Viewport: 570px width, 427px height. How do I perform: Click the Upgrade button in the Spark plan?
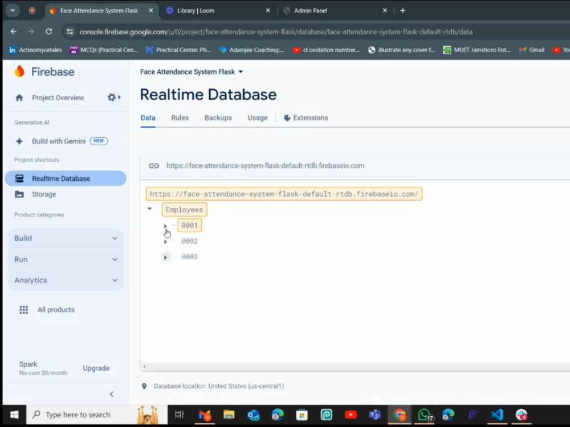click(x=96, y=368)
